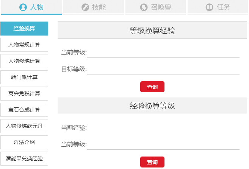
Task: Click the person icon on 人物 tab
Action: tap(23, 7)
